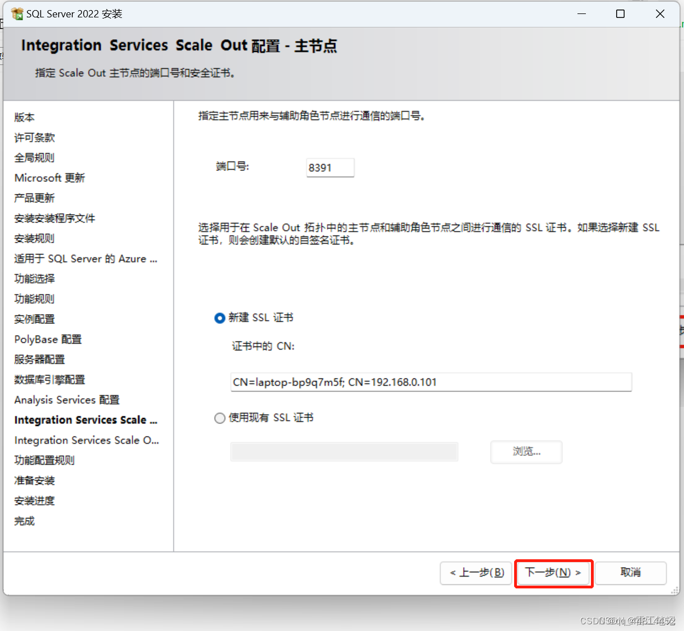Image resolution: width=684 pixels, height=631 pixels.
Task: Proceed with the 下一步(N) button
Action: click(553, 573)
